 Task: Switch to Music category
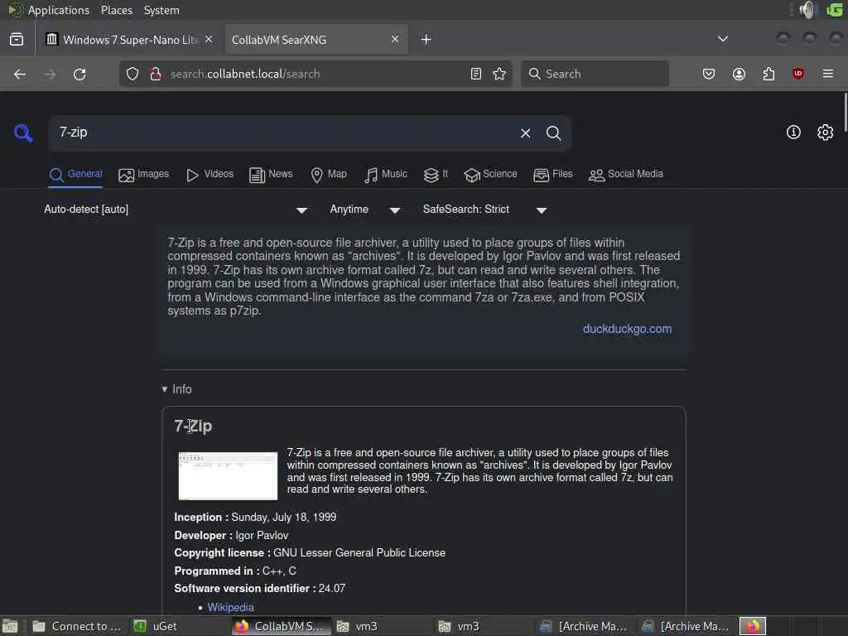click(386, 175)
